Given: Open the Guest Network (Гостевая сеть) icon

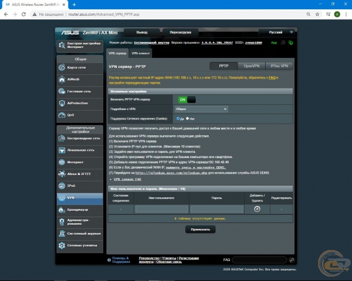Looking at the screenshot, I should (62, 91).
